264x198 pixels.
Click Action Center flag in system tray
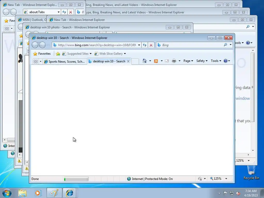coord(225,193)
